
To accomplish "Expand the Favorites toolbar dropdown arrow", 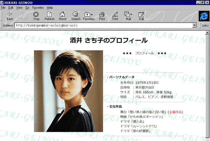I will pos(92,14).
